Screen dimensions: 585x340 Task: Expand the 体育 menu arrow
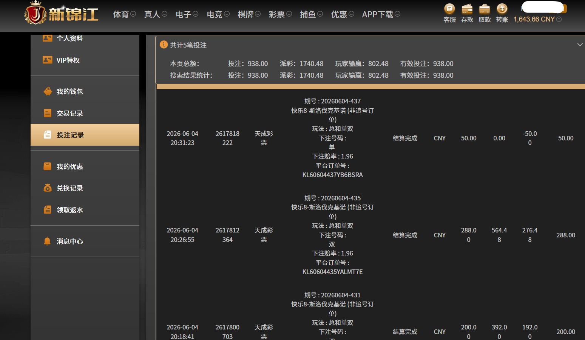(133, 14)
